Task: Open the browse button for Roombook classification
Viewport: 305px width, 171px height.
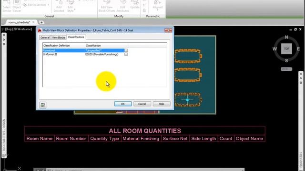Action: pyautogui.click(x=126, y=51)
